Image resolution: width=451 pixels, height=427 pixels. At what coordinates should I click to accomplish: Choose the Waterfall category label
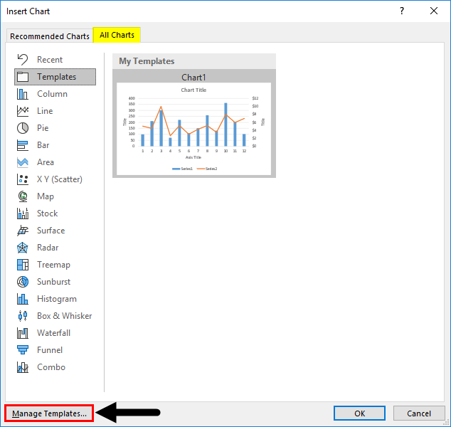[54, 333]
